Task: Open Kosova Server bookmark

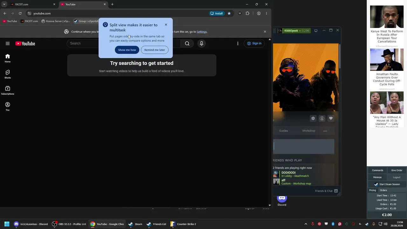Action: 56,21
